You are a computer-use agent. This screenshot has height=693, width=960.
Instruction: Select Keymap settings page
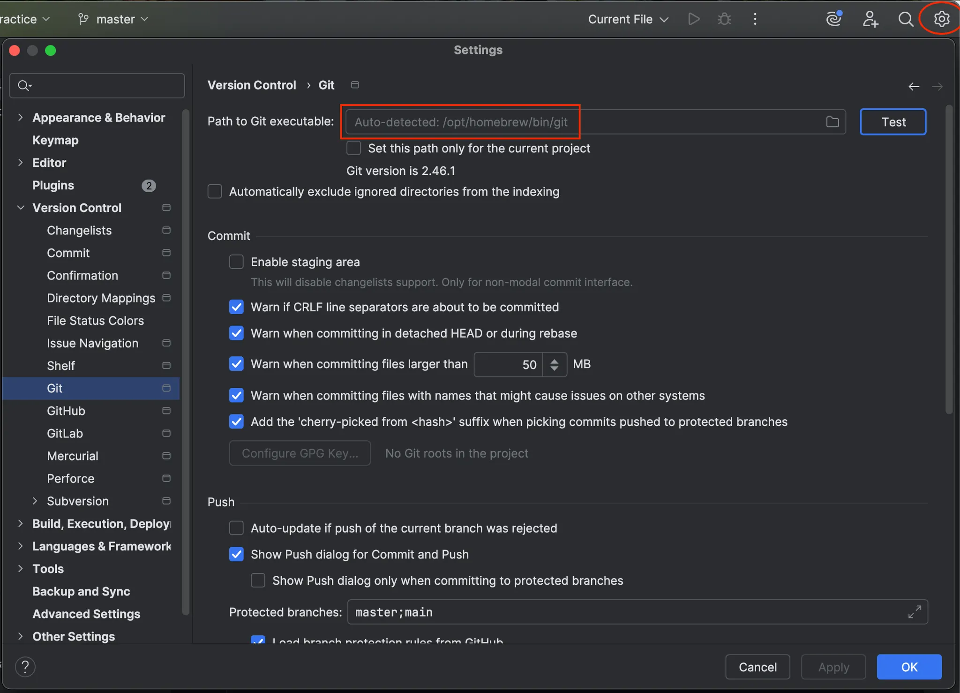tap(55, 140)
